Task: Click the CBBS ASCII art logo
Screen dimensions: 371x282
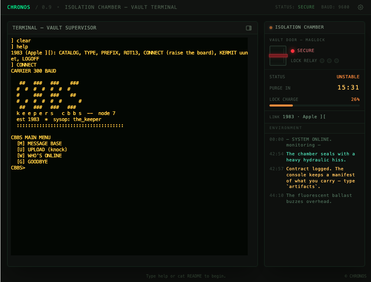Action: (x=49, y=95)
